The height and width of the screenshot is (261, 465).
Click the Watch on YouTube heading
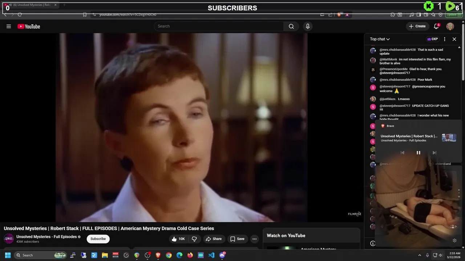[286, 236]
